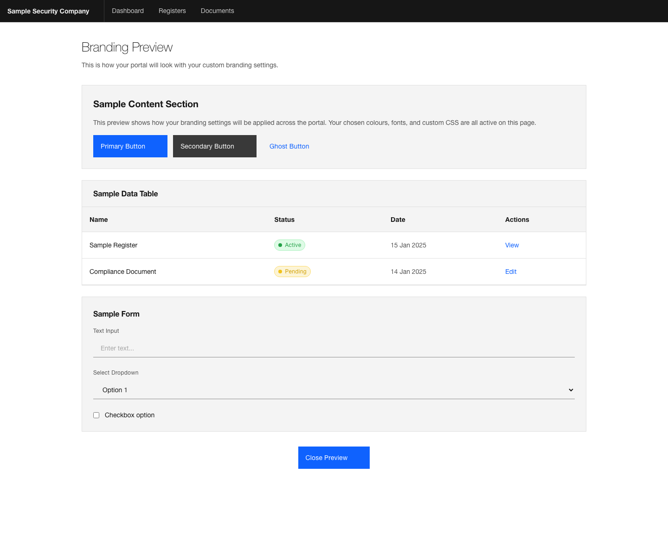The height and width of the screenshot is (557, 668).
Task: Click the Secondary Button
Action: pos(214,146)
